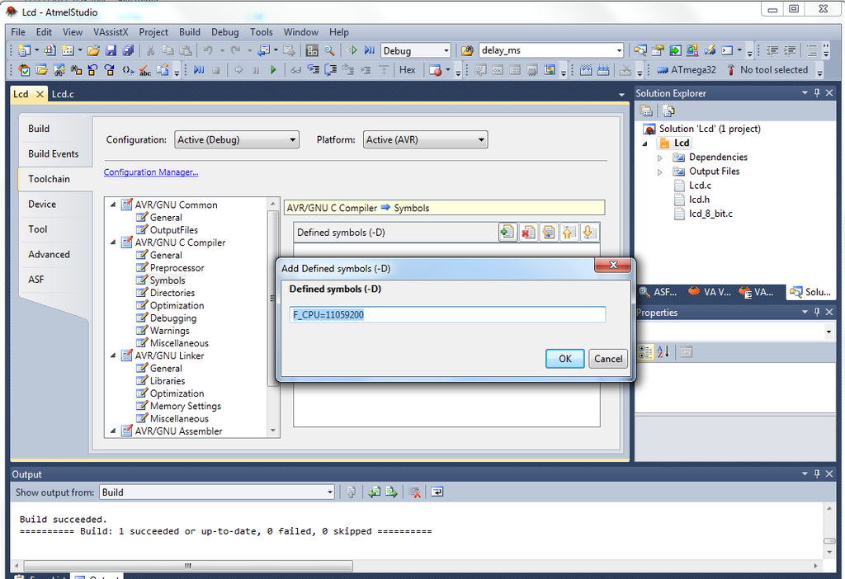845x579 pixels.
Task: Select the ASF side tab
Action: coord(36,280)
